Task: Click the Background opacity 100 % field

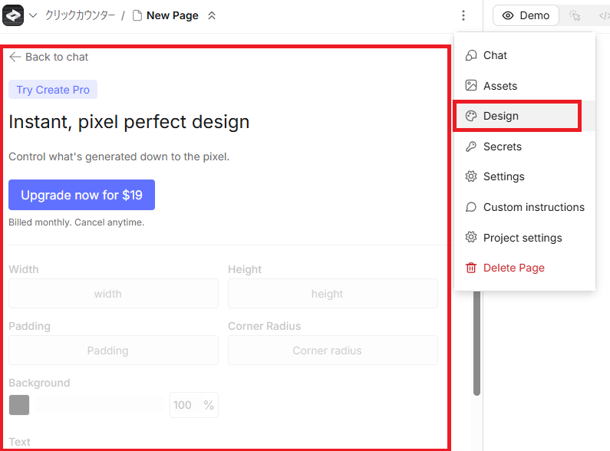Action: 193,405
